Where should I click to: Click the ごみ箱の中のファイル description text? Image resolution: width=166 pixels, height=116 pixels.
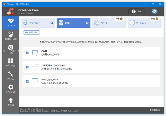(50, 55)
